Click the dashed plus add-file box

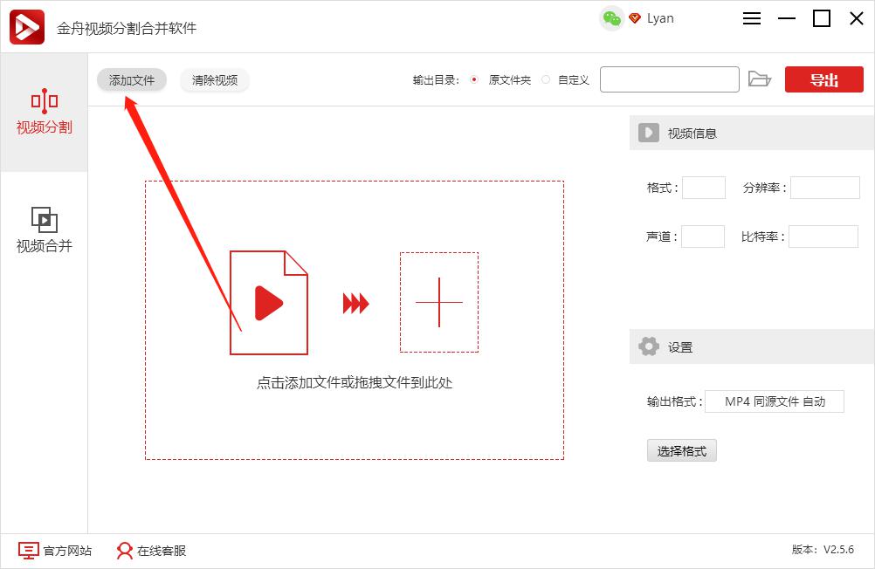439,302
